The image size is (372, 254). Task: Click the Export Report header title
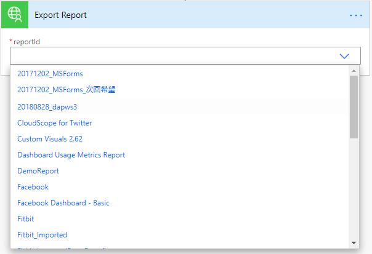[60, 15]
